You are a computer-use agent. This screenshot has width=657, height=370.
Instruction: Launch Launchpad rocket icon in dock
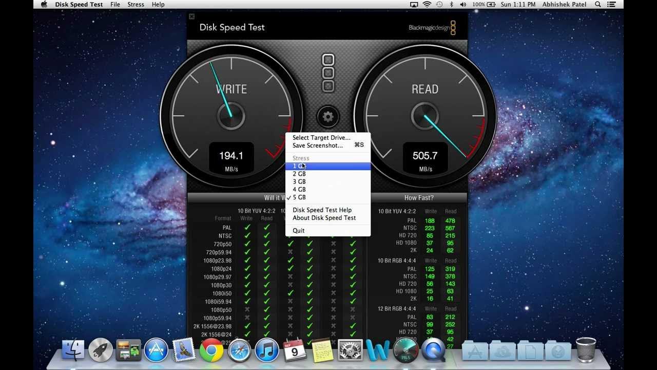coord(101,350)
